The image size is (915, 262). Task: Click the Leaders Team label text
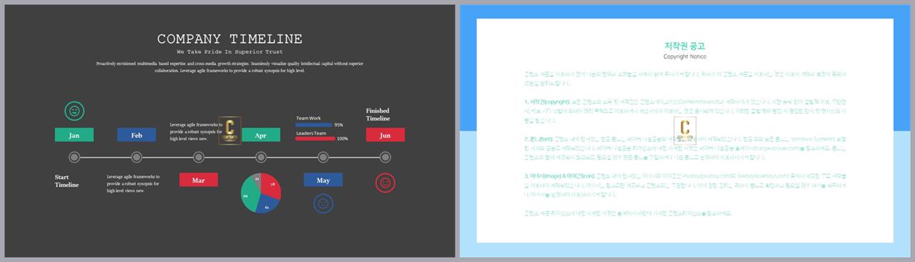coord(311,133)
